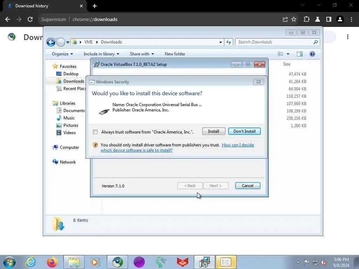Click New folder in Explorer toolbar
Image resolution: width=359 pixels, height=269 pixels.
coord(175,54)
